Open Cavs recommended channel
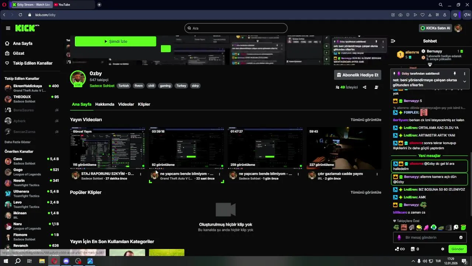This screenshot has height=266, width=472. [31, 161]
